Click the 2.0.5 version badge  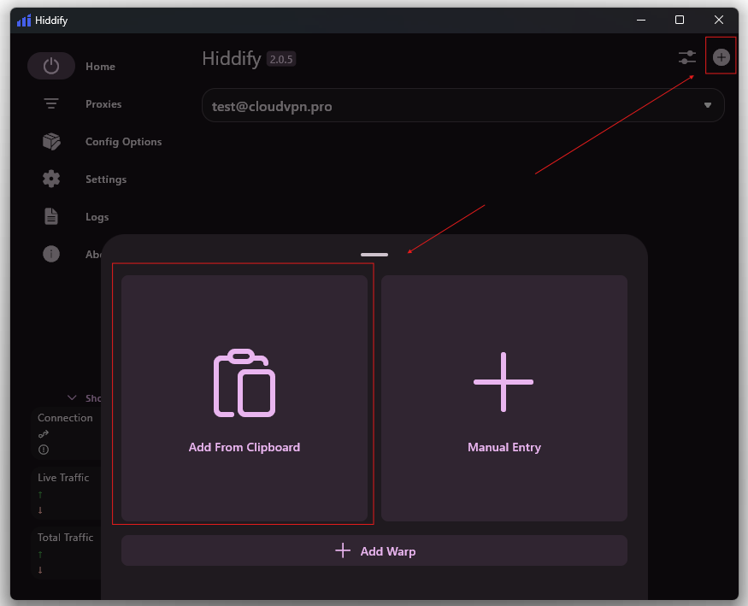pos(281,59)
